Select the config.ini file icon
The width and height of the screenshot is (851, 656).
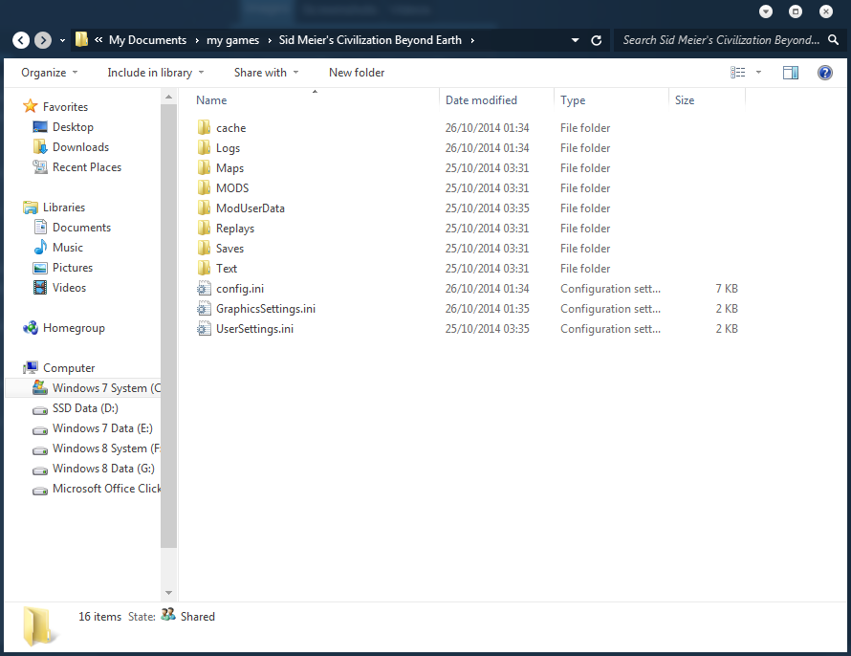click(x=204, y=289)
